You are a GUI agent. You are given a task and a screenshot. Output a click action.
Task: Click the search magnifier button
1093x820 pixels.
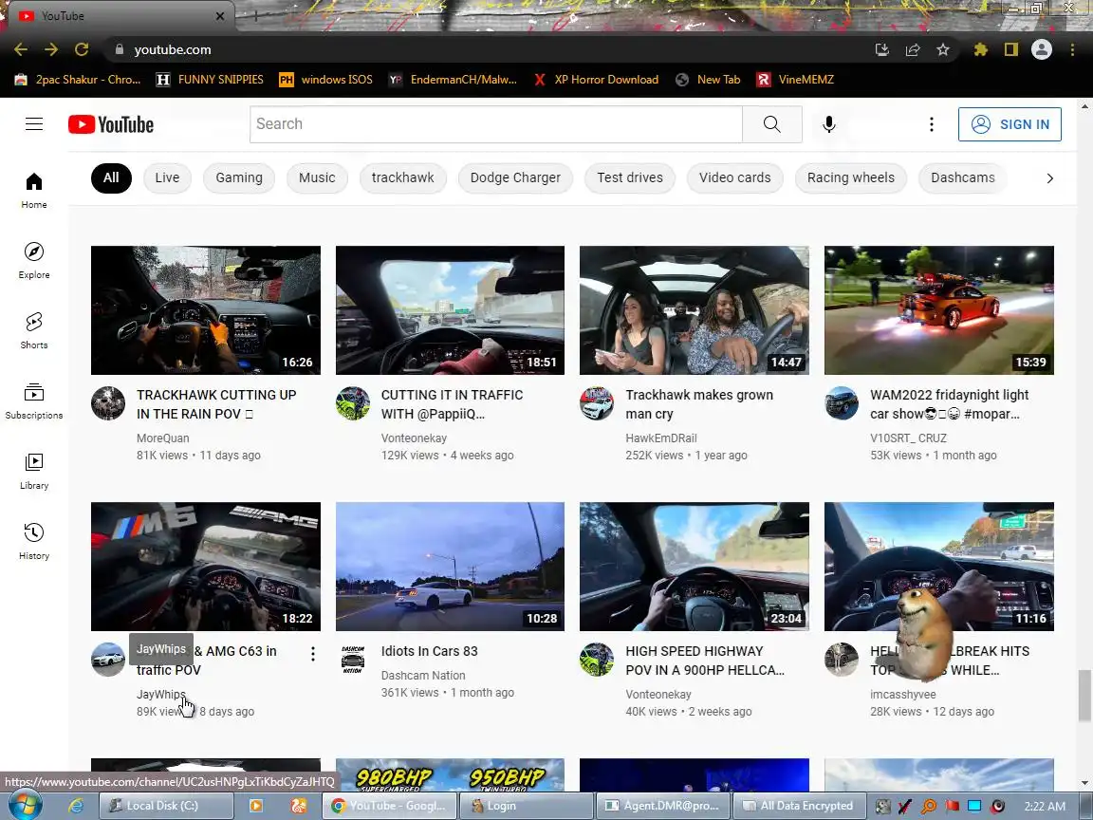tap(771, 124)
